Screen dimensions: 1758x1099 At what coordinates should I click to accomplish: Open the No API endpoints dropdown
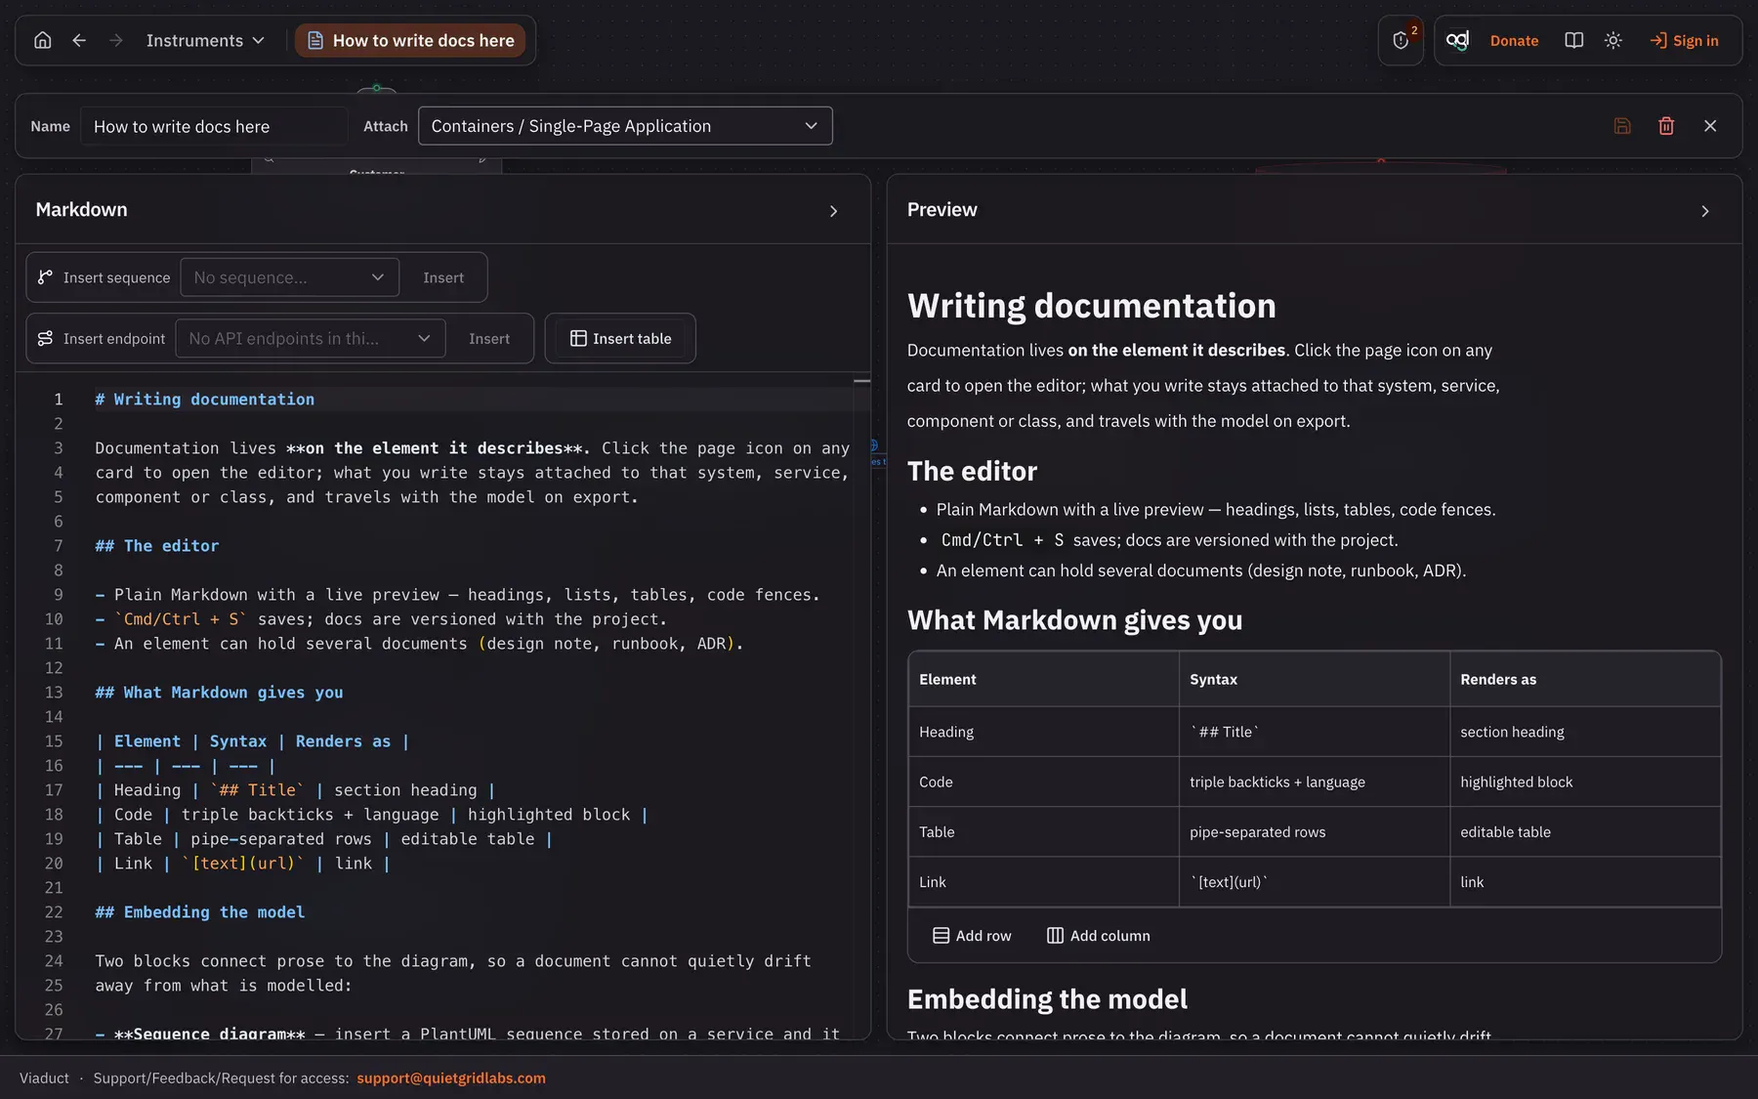pos(311,338)
